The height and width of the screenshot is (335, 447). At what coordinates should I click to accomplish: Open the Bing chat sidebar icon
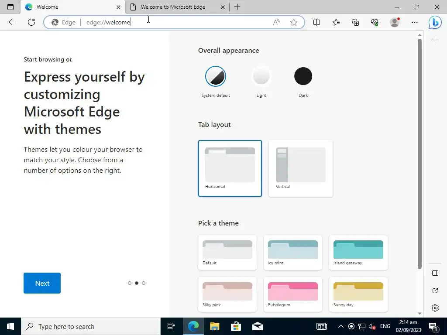(435, 22)
